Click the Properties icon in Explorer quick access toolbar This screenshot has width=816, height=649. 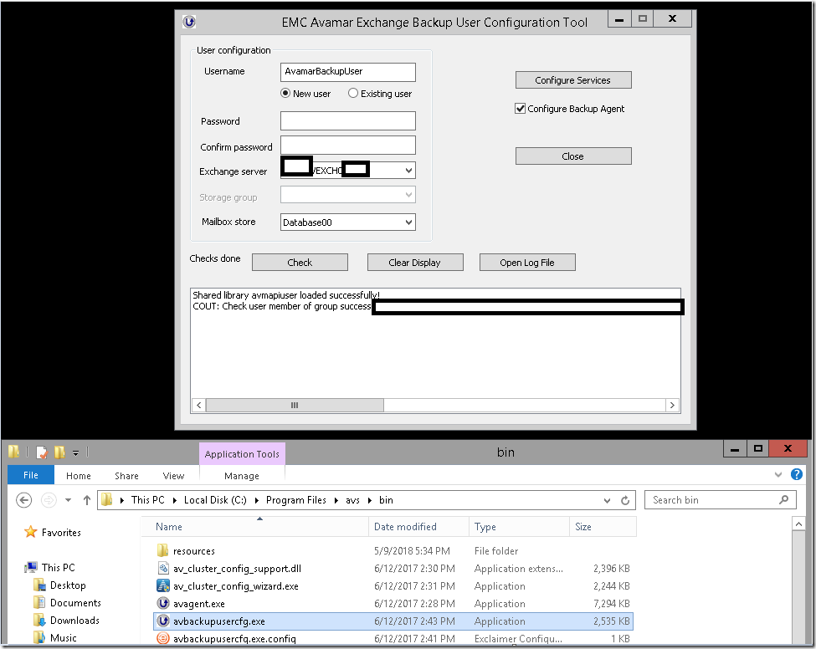42,452
